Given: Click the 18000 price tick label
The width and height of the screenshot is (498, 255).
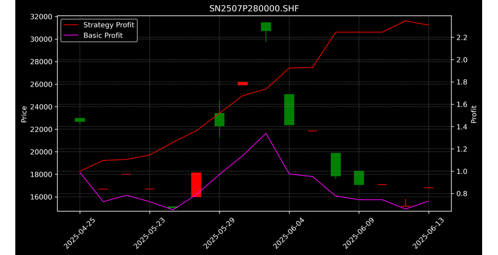Looking at the screenshot, I should click(x=41, y=175).
